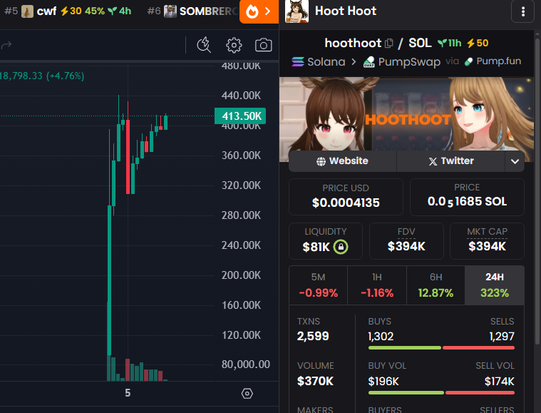
Task: Open the token Website link
Action: [342, 161]
